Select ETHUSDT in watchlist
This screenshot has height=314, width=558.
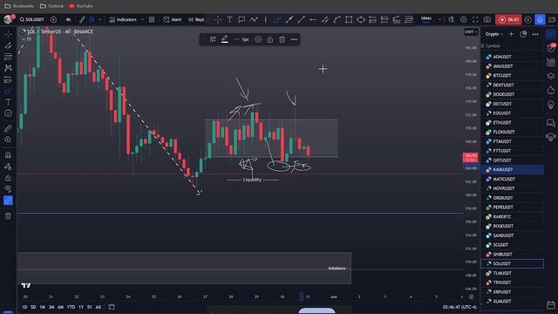(513, 122)
